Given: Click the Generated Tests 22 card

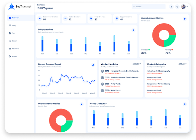Looking at the screenshot, I should (x=100, y=19).
